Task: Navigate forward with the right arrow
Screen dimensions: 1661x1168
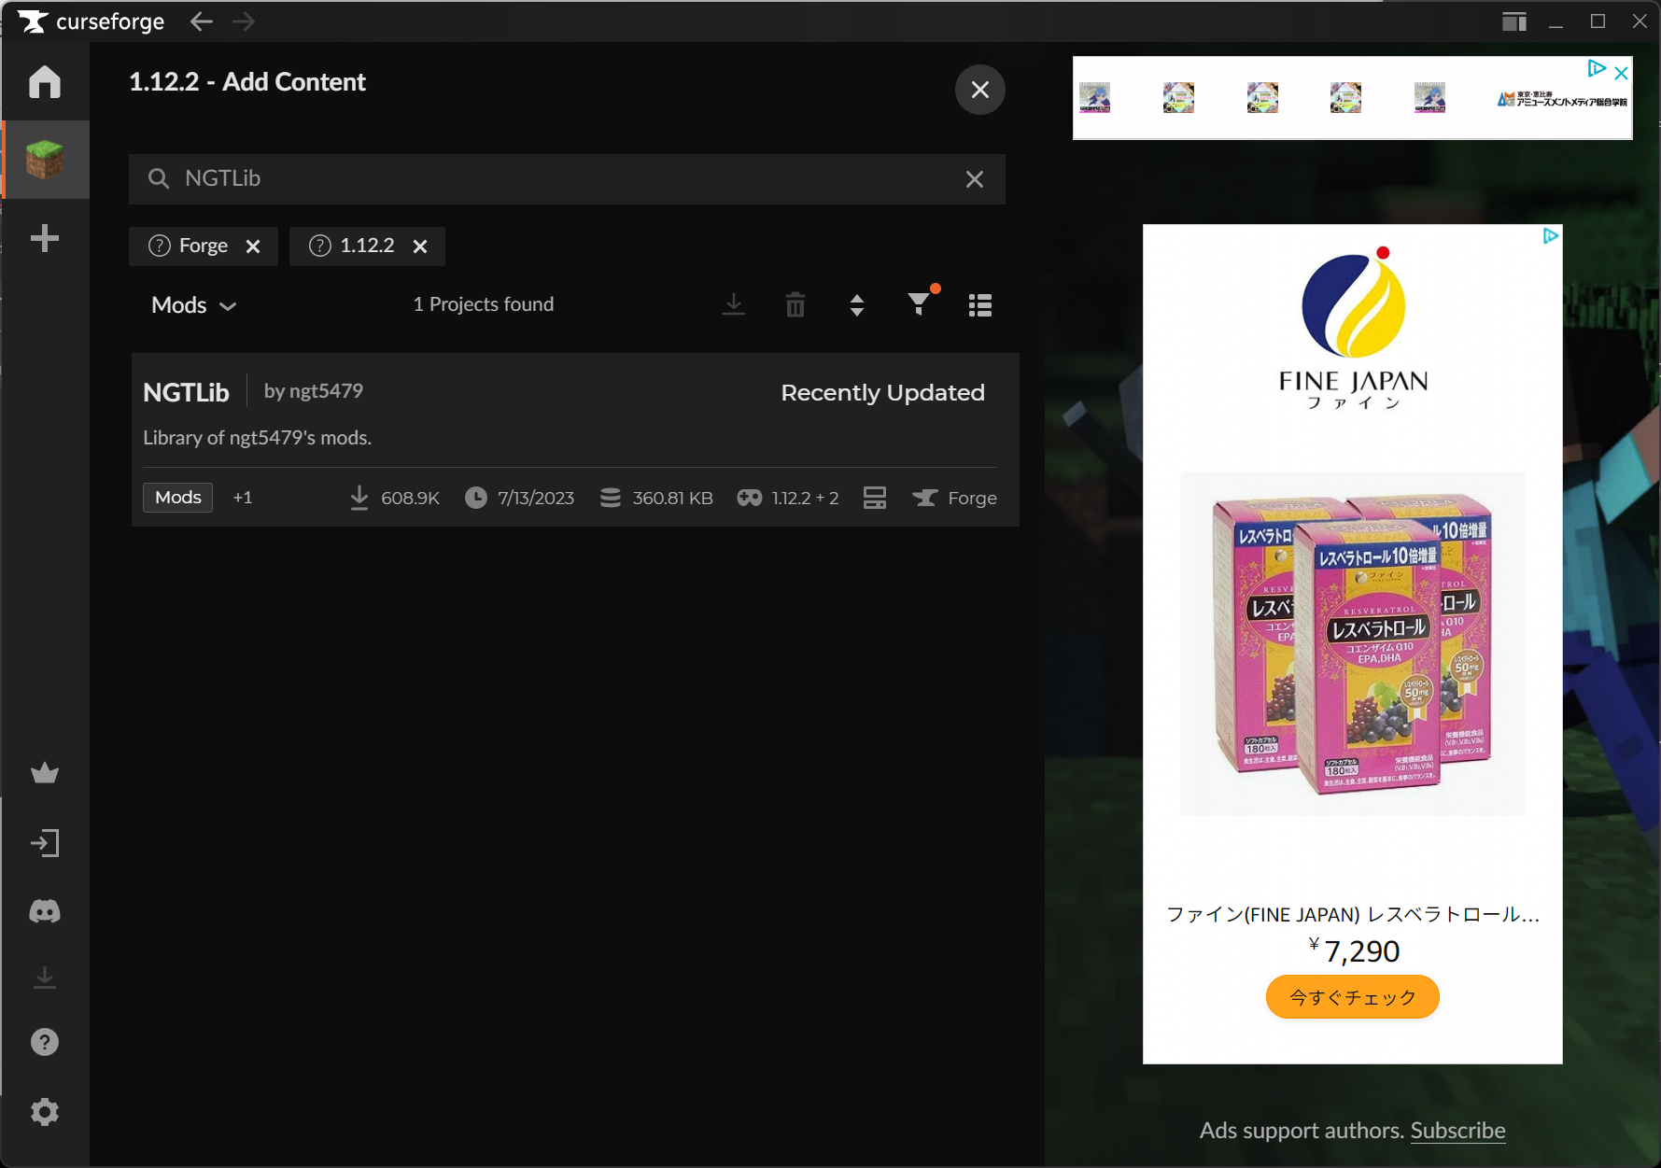Action: [x=244, y=21]
